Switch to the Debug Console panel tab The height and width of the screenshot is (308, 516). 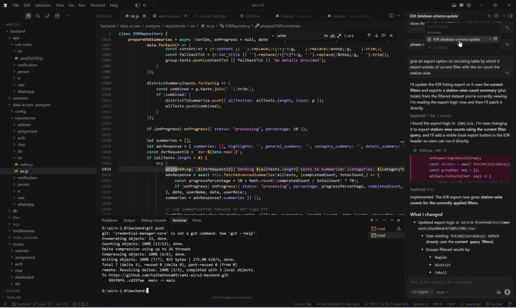point(154,220)
